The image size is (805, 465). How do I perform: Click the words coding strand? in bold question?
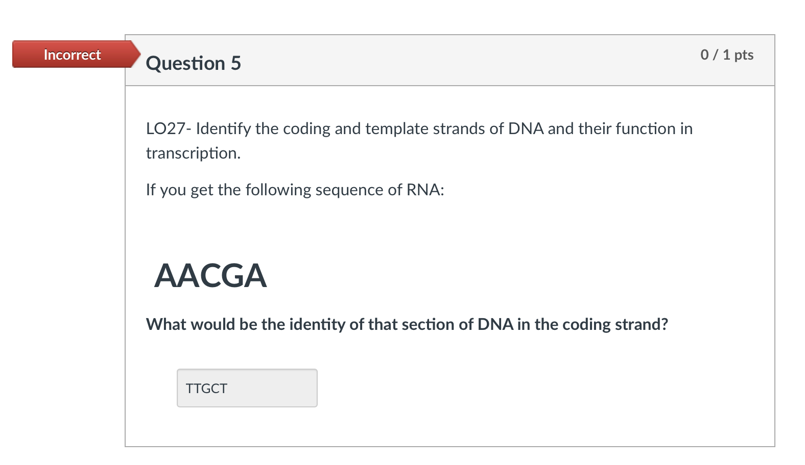pyautogui.click(x=615, y=324)
